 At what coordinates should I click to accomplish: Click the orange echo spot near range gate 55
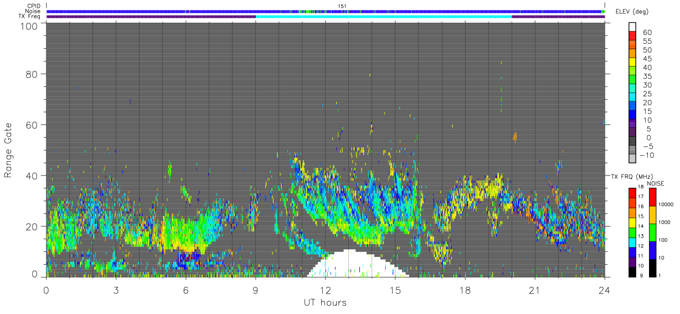[515, 136]
